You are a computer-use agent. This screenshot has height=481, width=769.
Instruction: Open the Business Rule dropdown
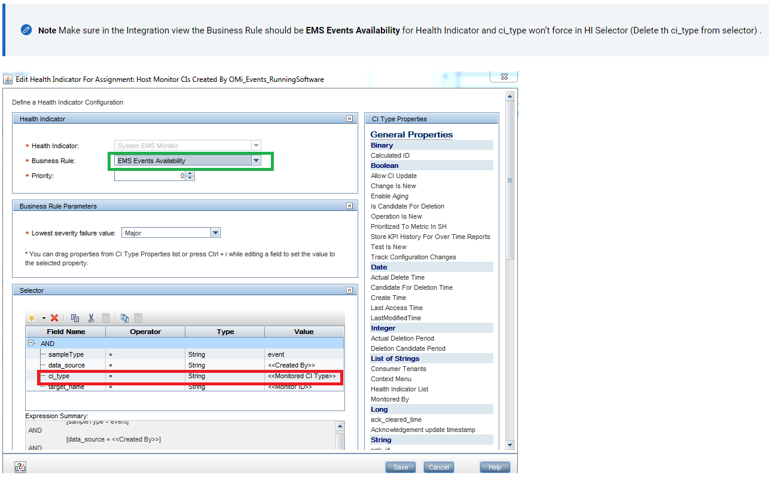[257, 160]
